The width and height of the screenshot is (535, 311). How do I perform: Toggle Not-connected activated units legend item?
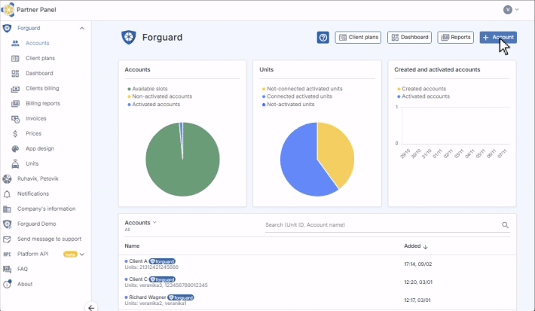click(x=302, y=89)
